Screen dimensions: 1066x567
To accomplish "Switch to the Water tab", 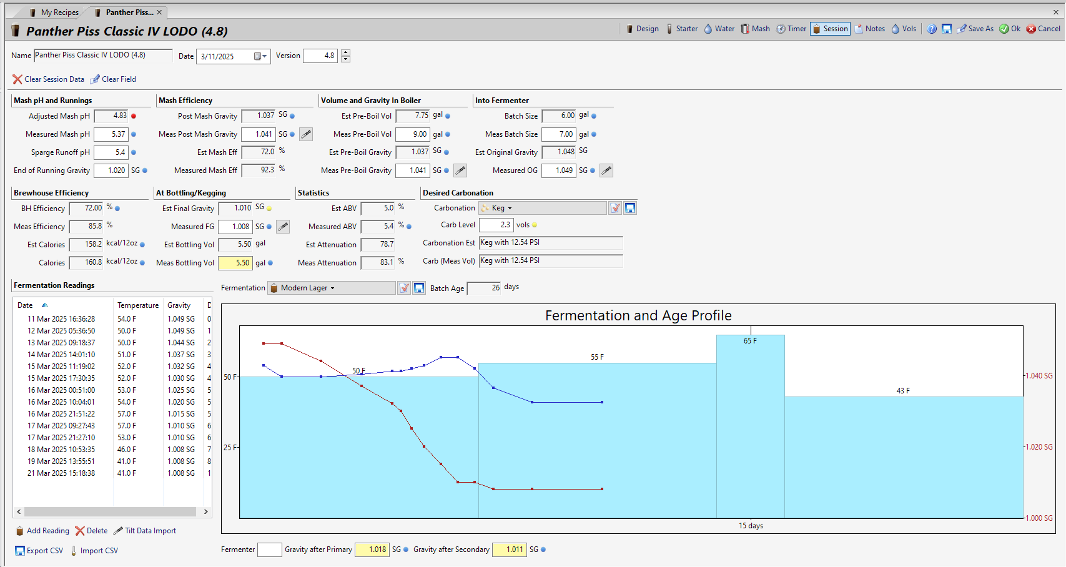I will pyautogui.click(x=719, y=29).
